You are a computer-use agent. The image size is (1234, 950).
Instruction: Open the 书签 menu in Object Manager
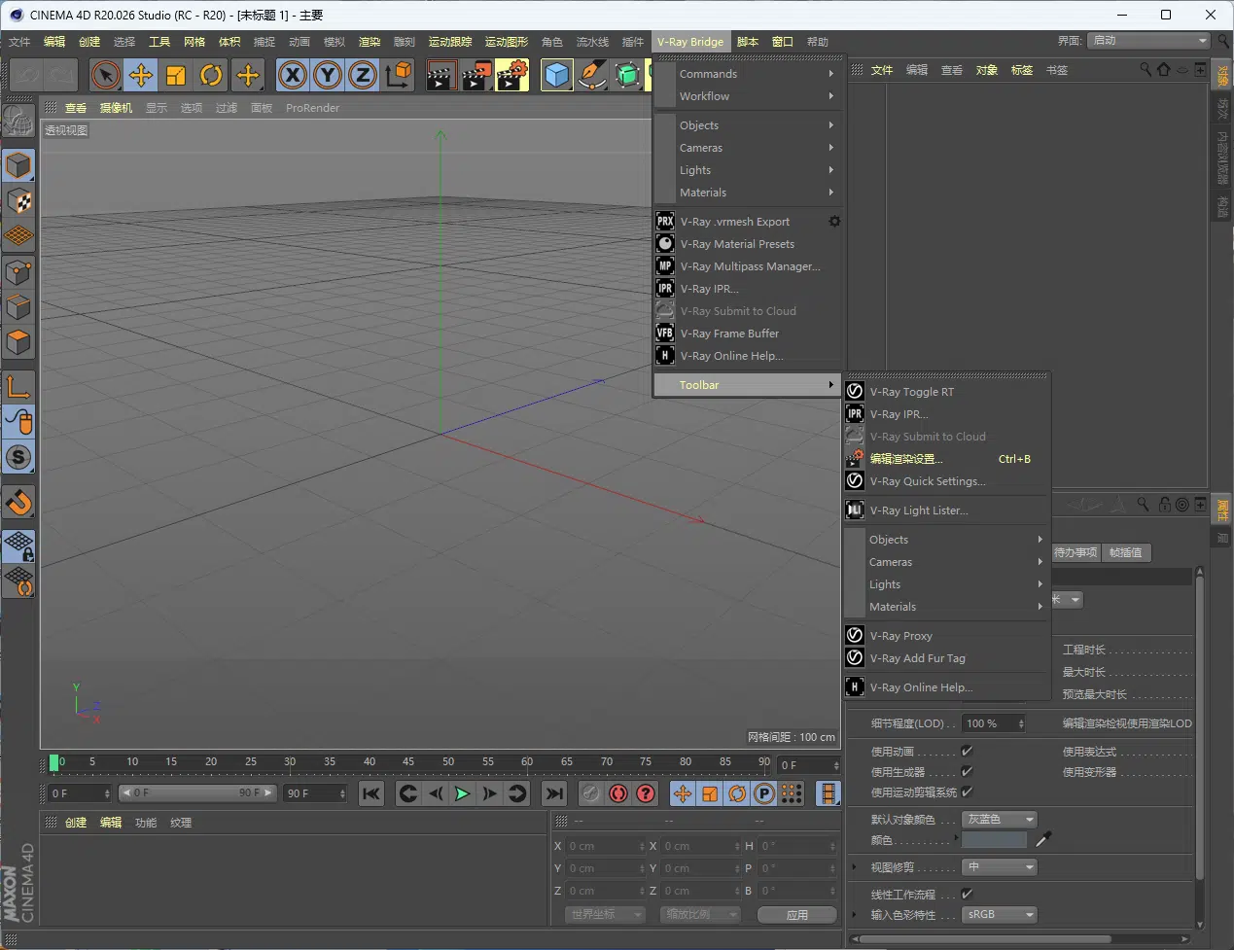coord(1057,70)
